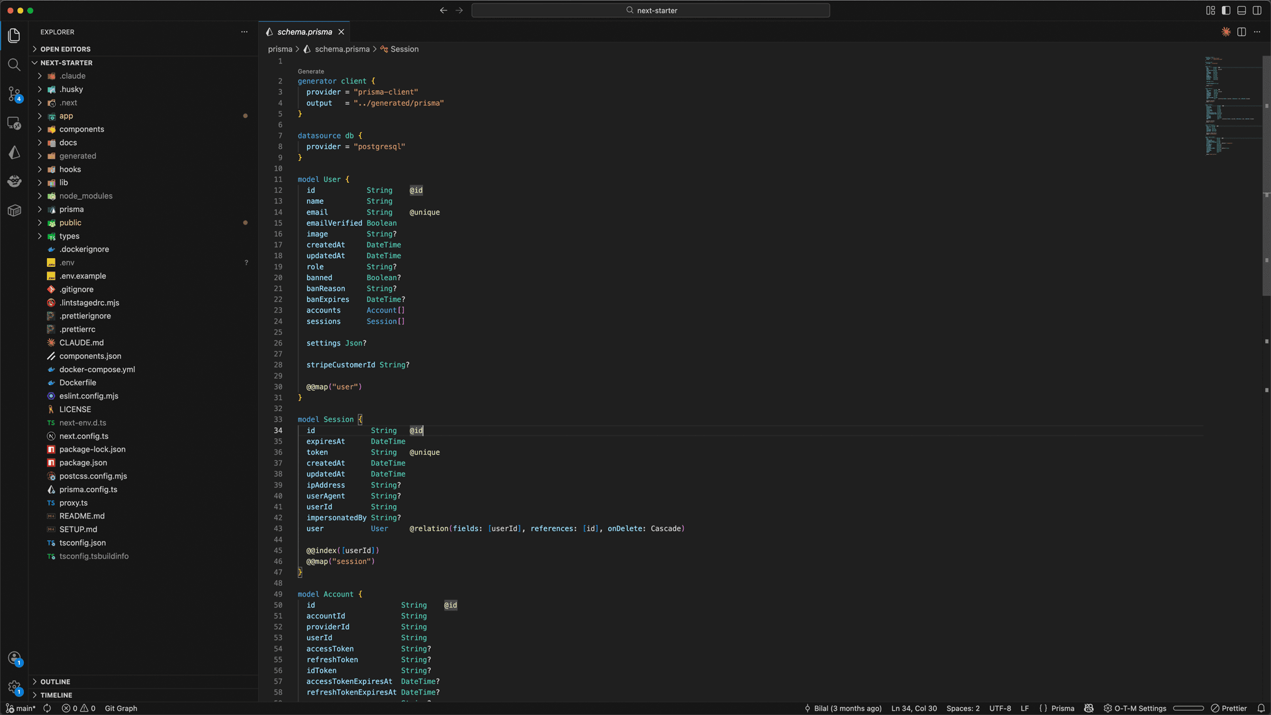
Task: Change LF end of line sequence
Action: 1025,708
